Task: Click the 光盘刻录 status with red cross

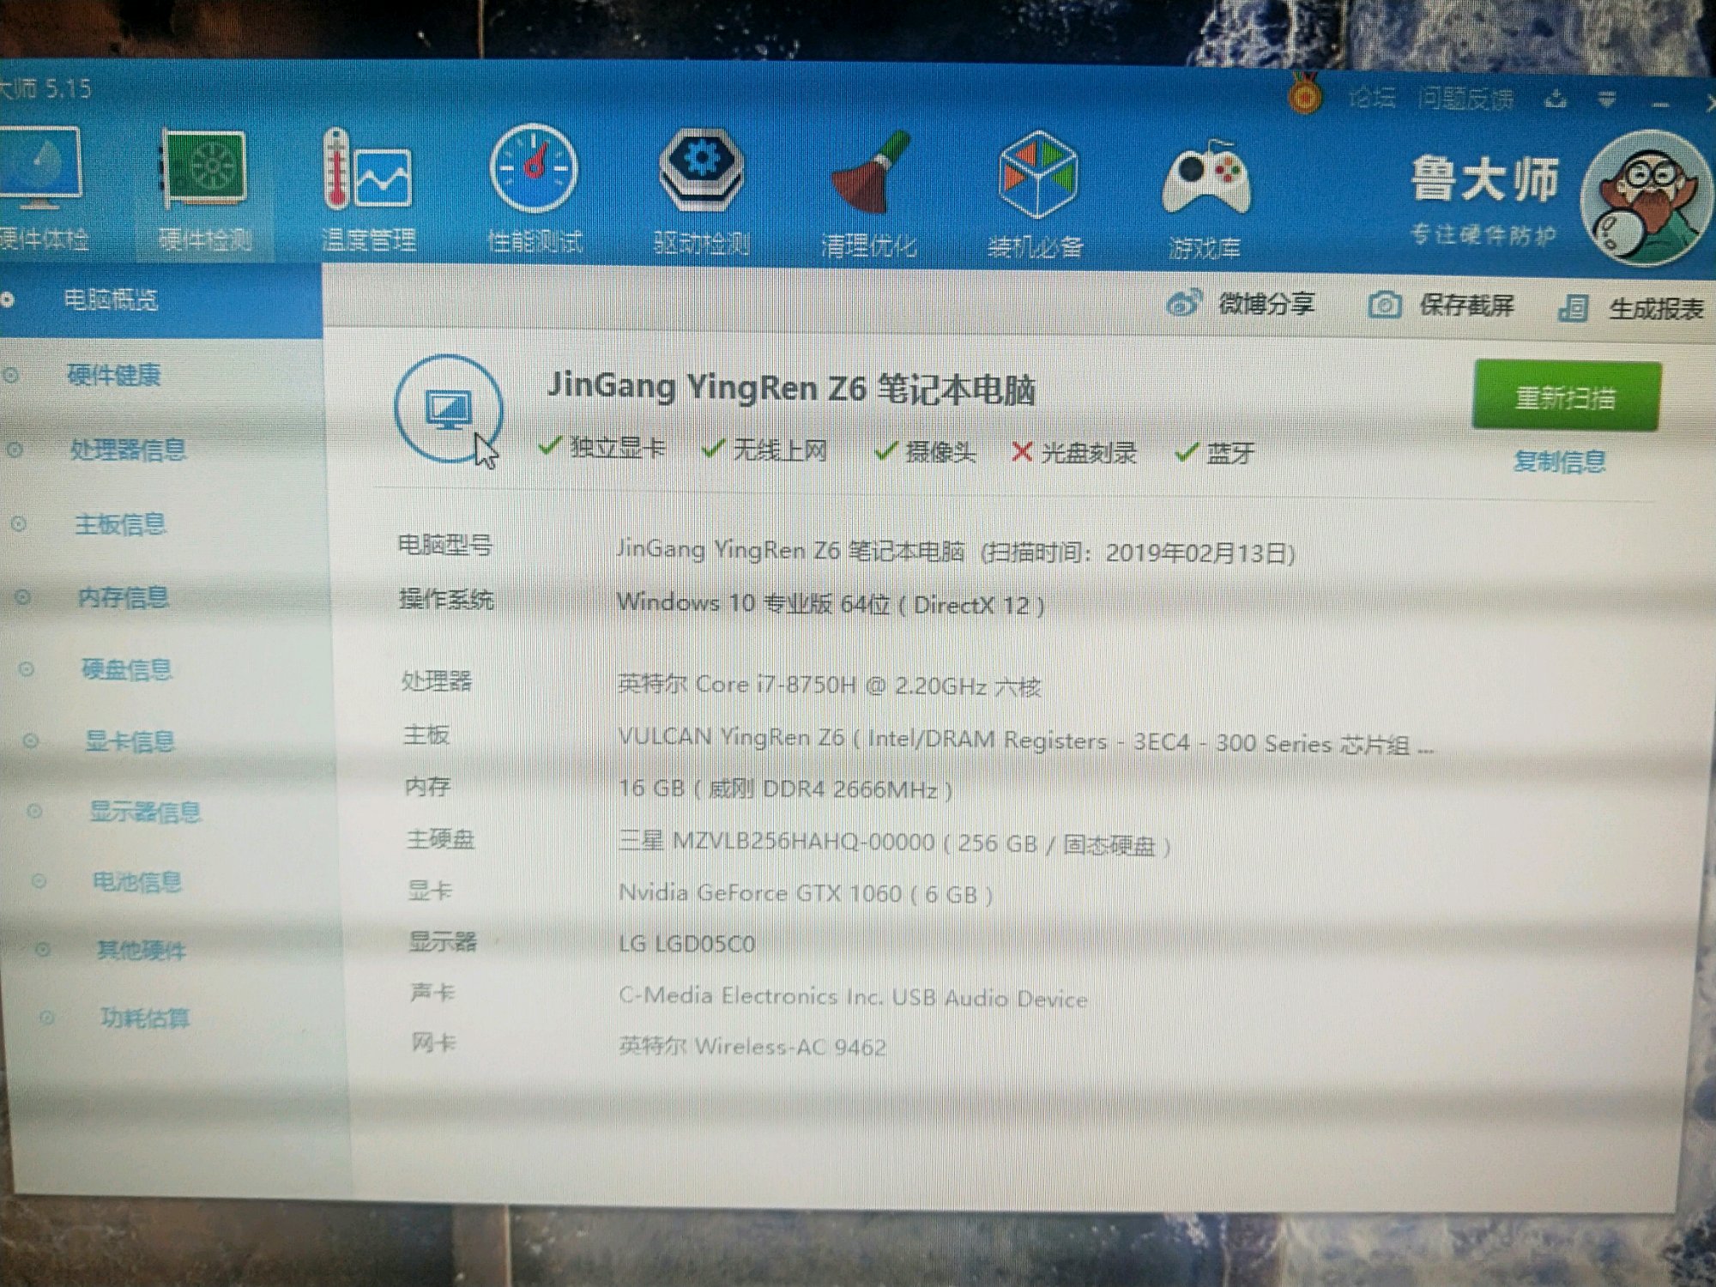Action: click(x=1074, y=452)
